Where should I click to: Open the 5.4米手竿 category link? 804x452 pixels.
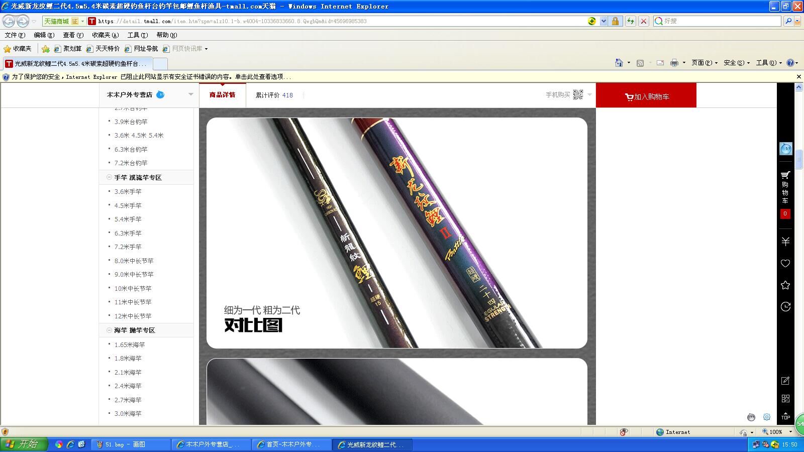(x=128, y=219)
